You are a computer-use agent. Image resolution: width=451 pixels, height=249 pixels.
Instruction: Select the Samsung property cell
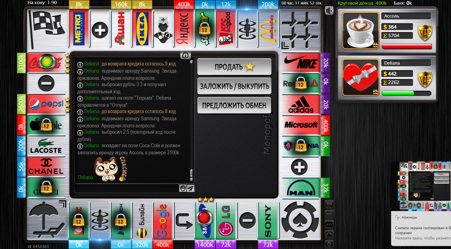coord(205,221)
